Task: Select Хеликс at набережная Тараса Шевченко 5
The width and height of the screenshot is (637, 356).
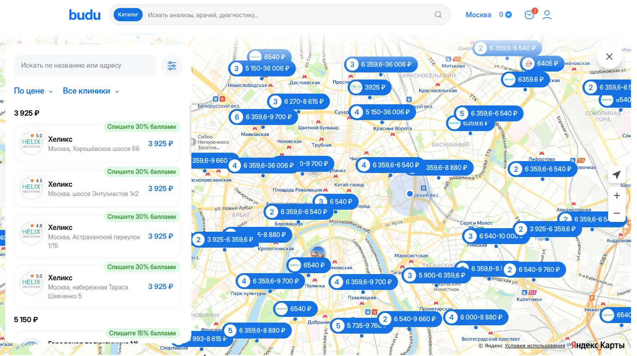Action: (x=97, y=287)
